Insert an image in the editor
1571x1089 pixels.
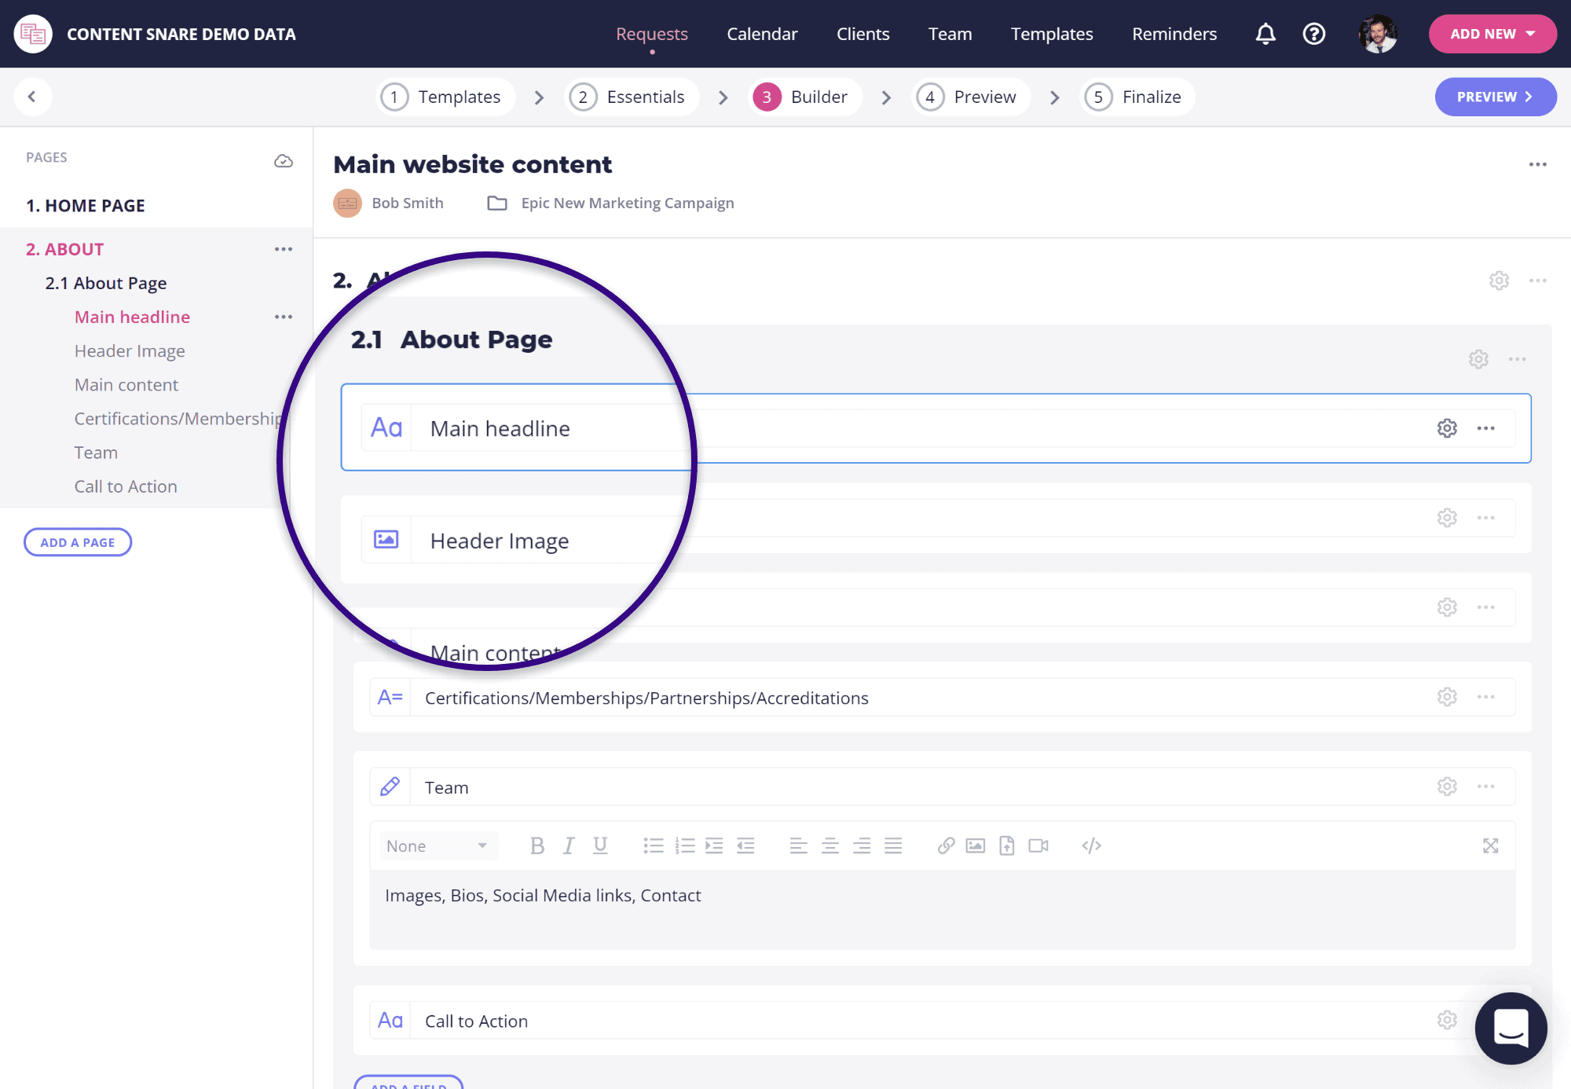coord(976,845)
